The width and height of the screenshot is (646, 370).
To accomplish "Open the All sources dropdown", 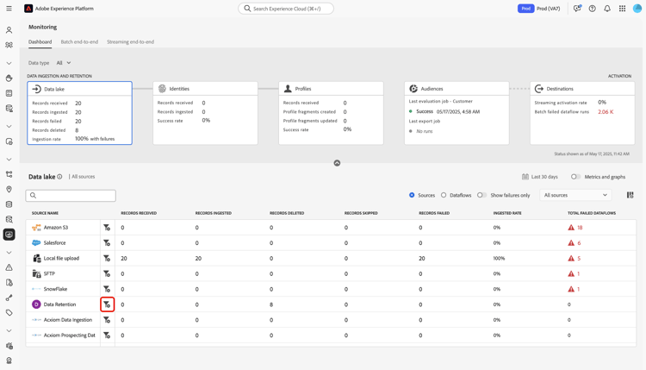I will click(575, 196).
